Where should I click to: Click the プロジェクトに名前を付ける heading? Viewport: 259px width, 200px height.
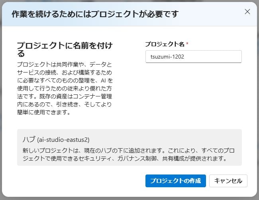pyautogui.click(x=65, y=49)
